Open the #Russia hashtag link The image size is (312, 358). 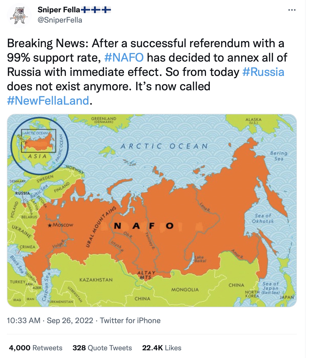[263, 72]
